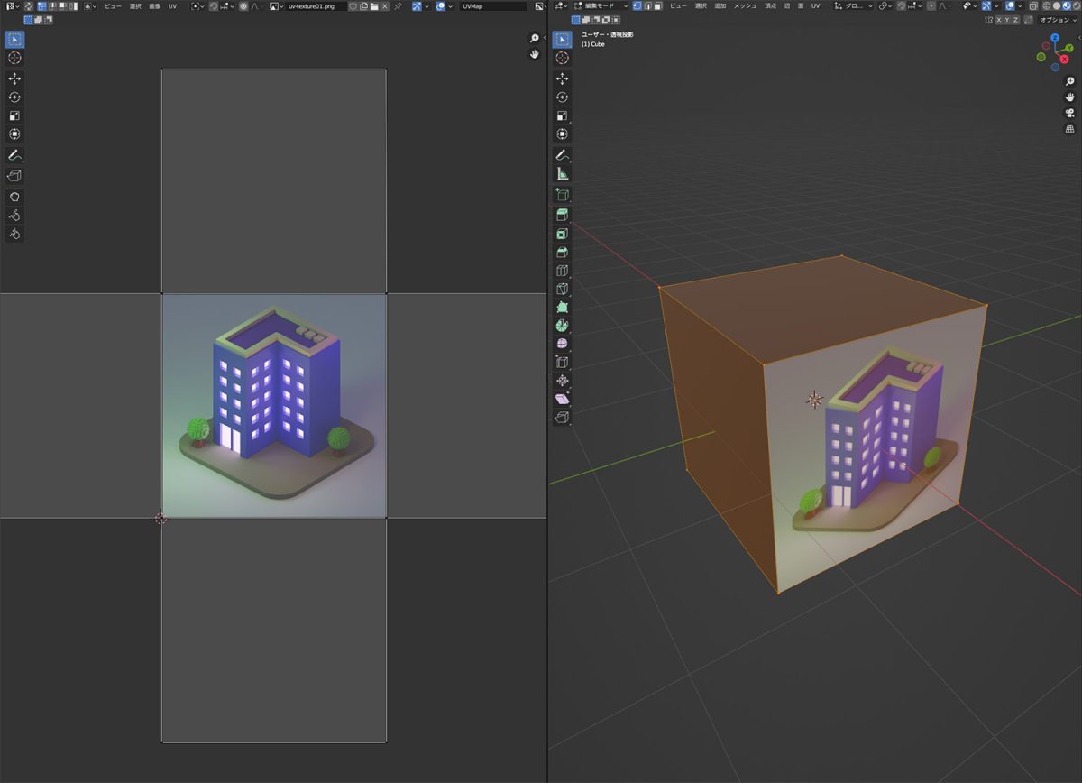Select the Extrude Region tool in 3D viewport
Image resolution: width=1082 pixels, height=783 pixels.
(x=563, y=215)
